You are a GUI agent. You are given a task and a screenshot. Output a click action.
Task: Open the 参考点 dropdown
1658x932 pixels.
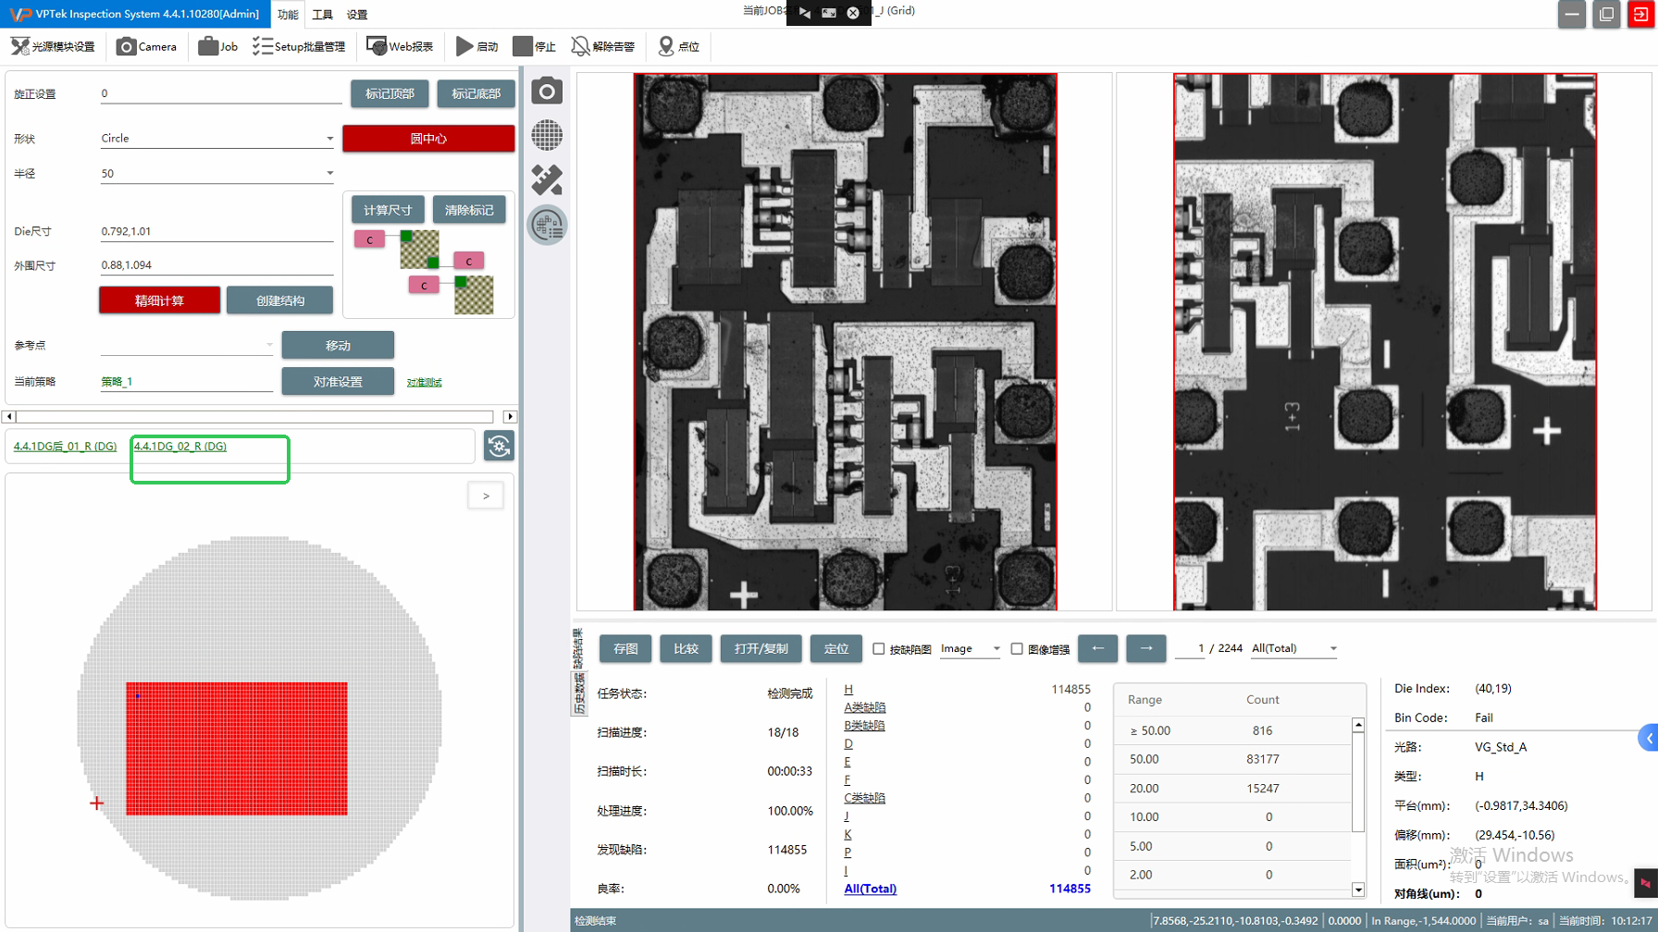pos(187,345)
